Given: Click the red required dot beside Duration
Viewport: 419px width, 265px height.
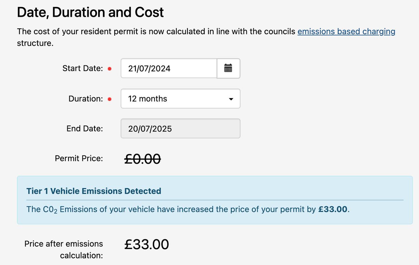Looking at the screenshot, I should [x=110, y=99].
